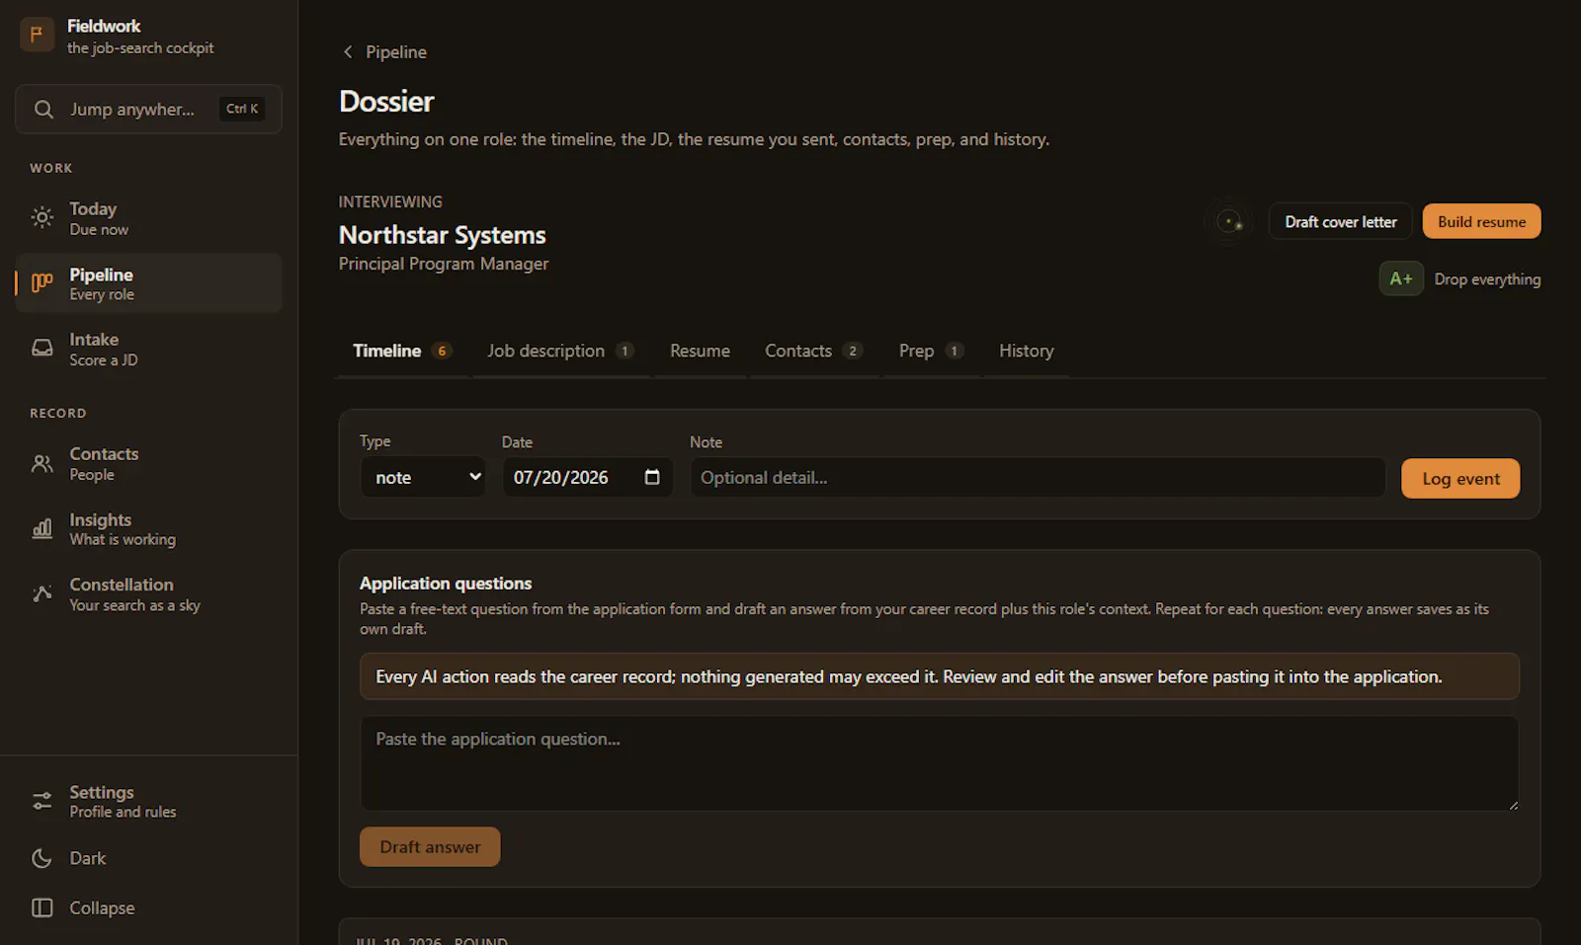Click the Northstar Systems heading
1581x945 pixels.
443,235
